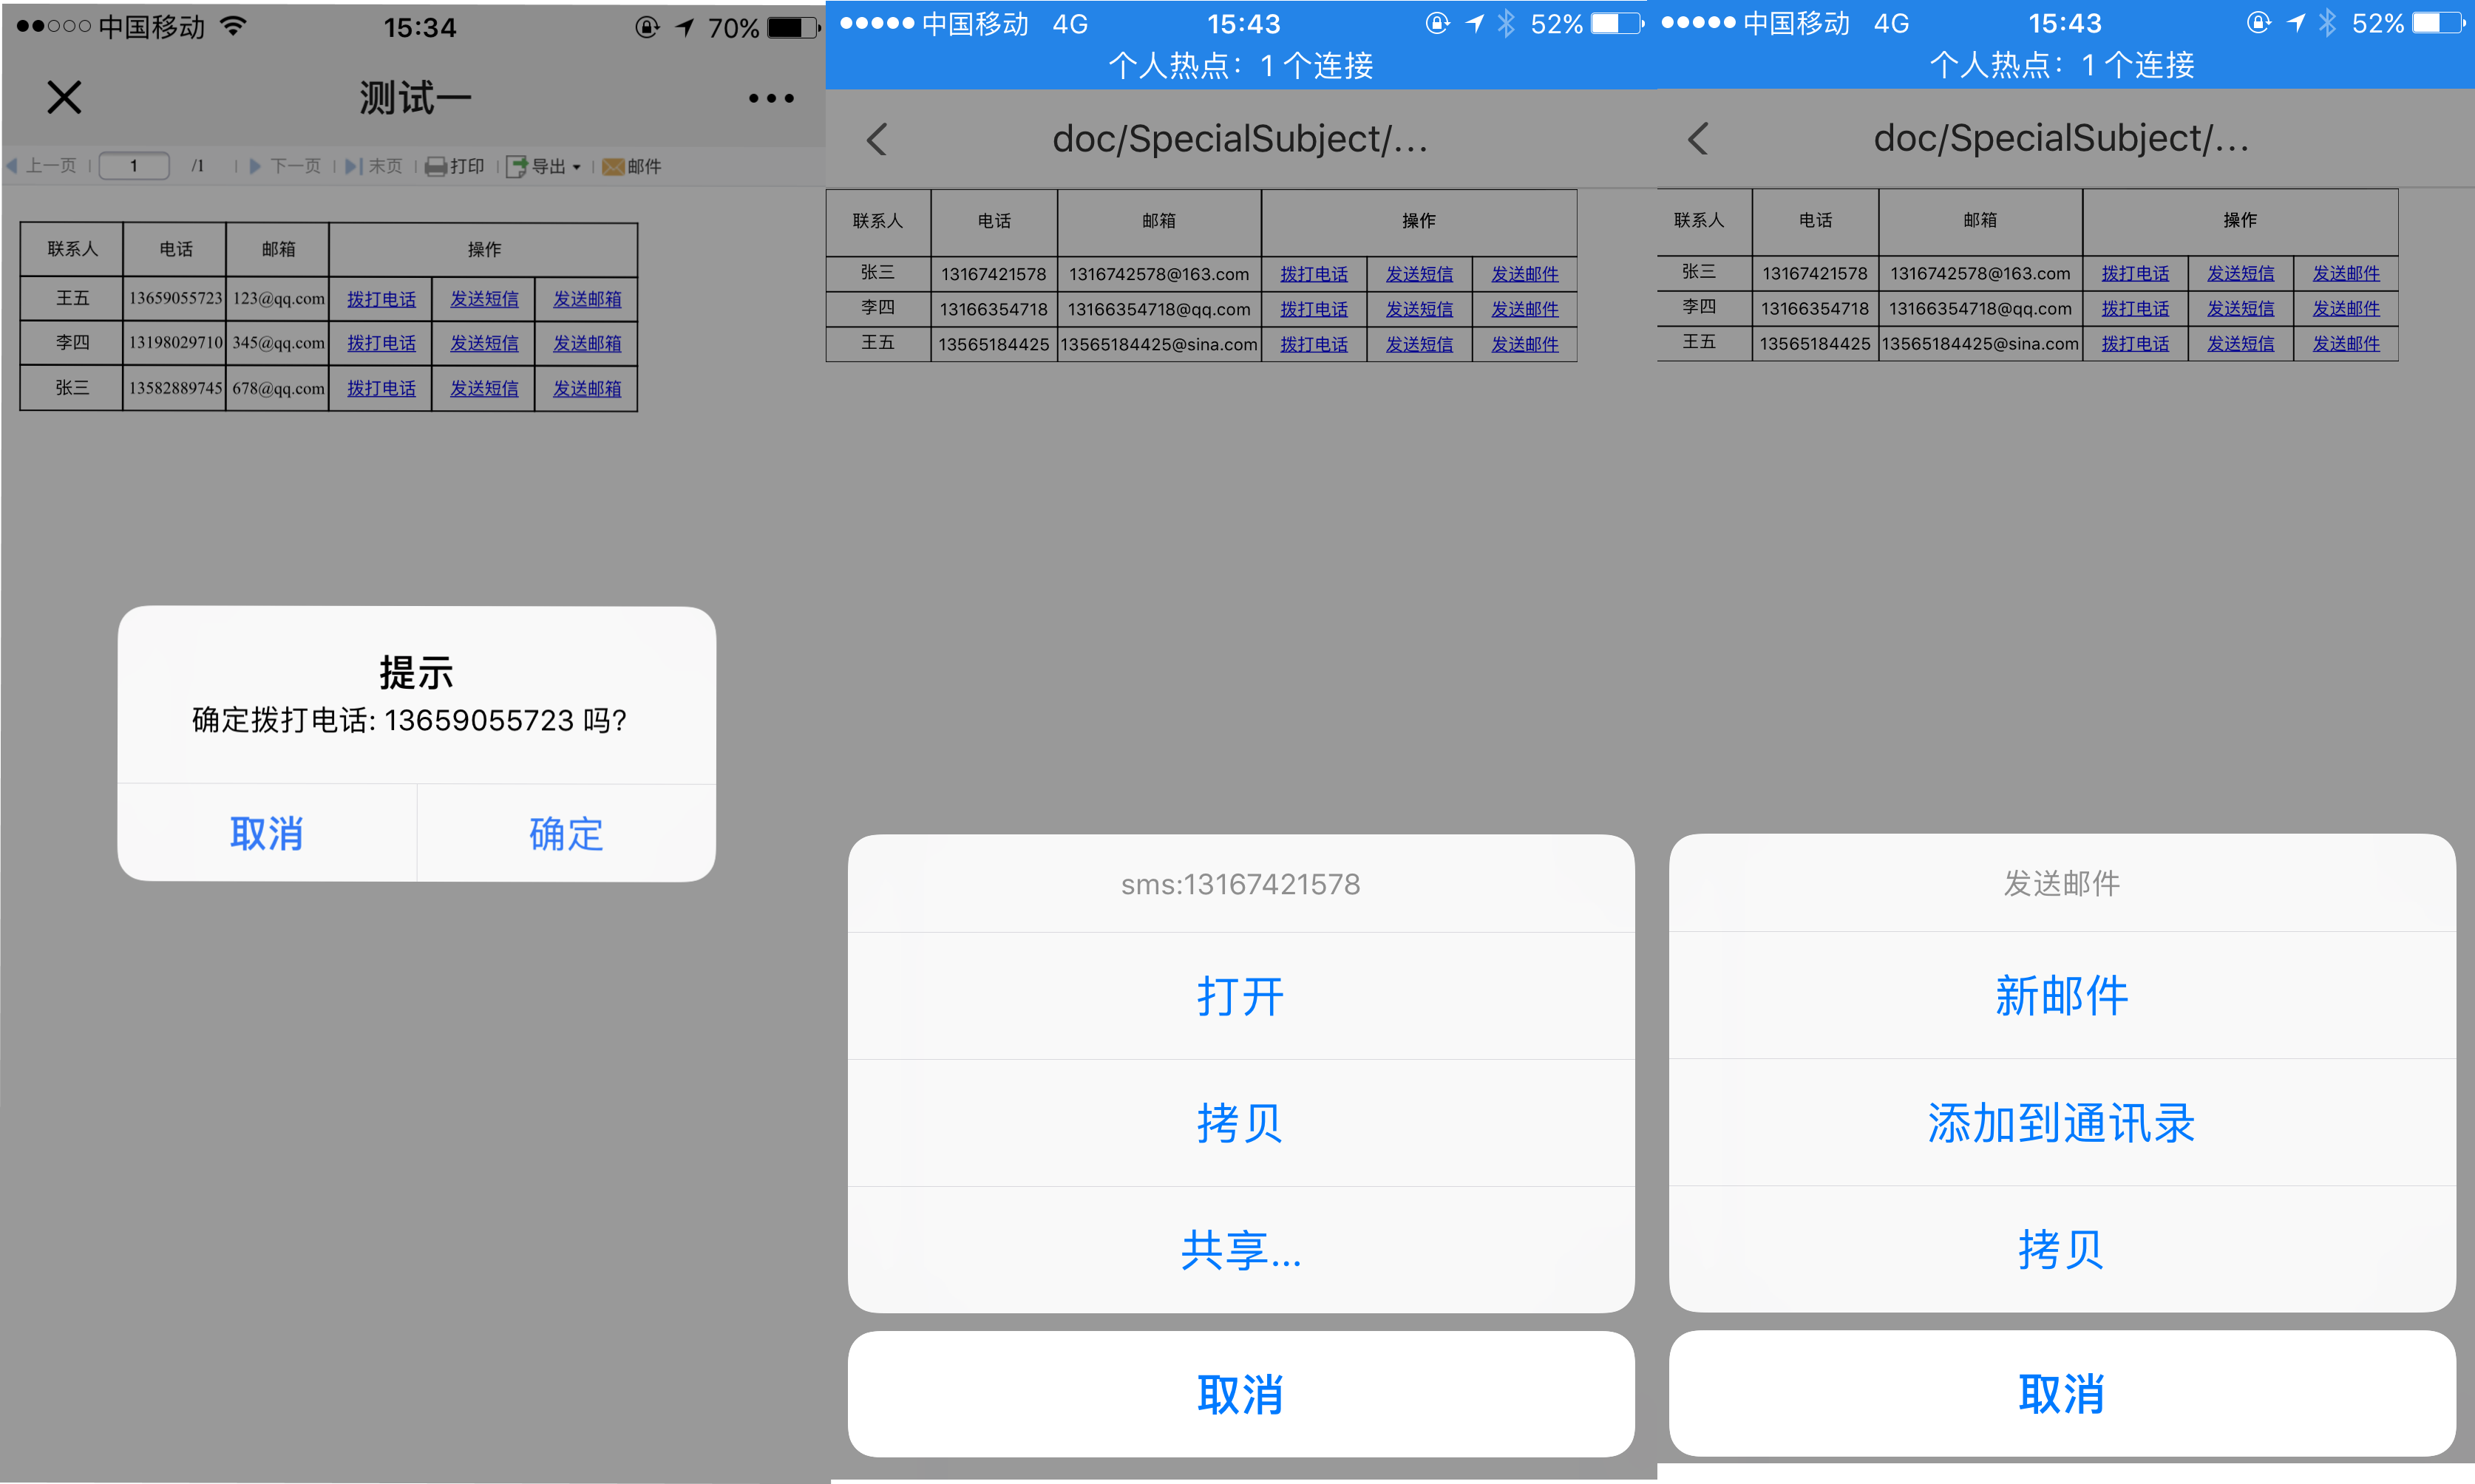Click the page number input field
The height and width of the screenshot is (1484, 2475).
134,166
